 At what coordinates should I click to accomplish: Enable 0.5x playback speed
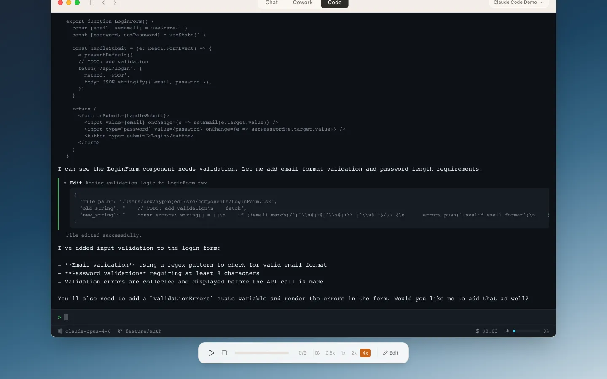pyautogui.click(x=330, y=353)
